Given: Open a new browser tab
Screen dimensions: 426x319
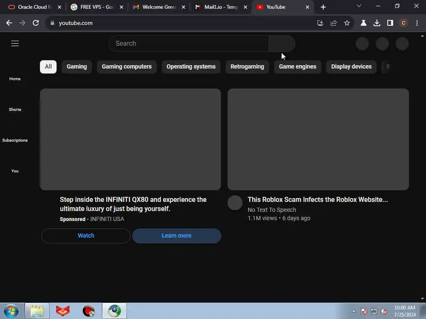Looking at the screenshot, I should (323, 7).
